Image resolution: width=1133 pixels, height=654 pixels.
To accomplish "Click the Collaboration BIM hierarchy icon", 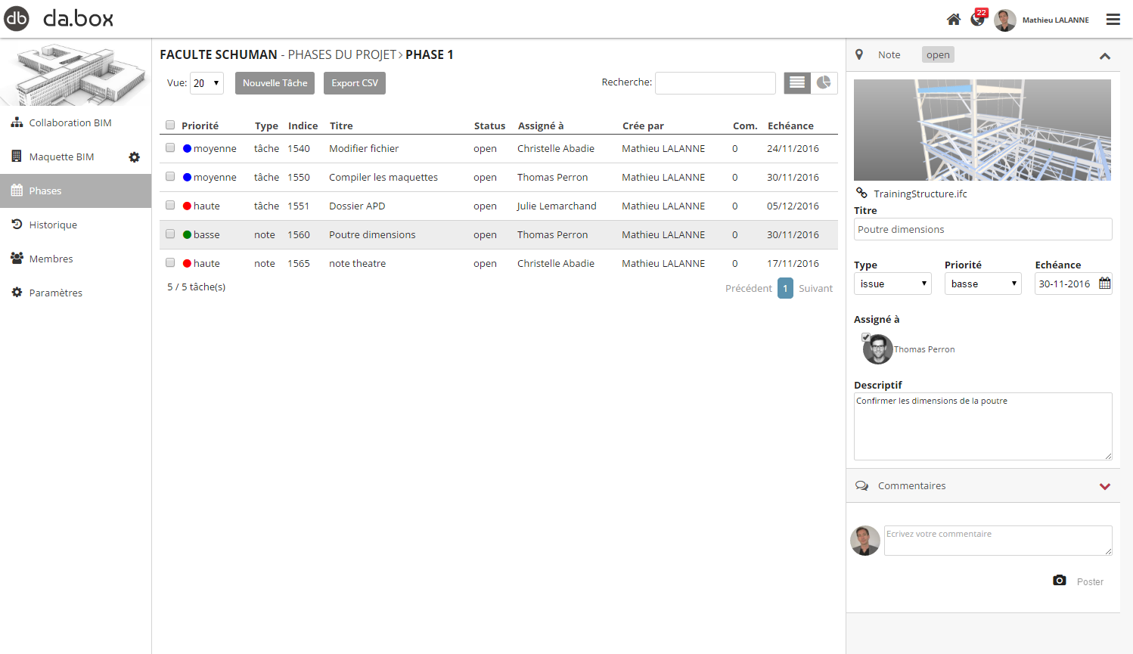I will tap(17, 122).
